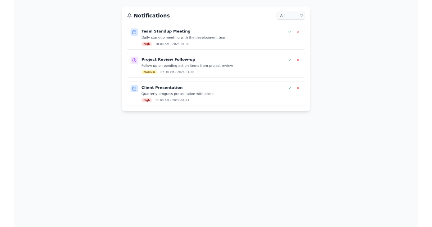Click the red X on Project Review Follow-up

point(298,60)
